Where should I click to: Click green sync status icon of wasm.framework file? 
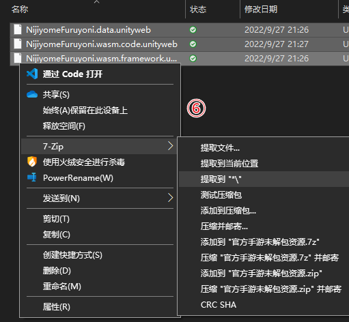[193, 59]
